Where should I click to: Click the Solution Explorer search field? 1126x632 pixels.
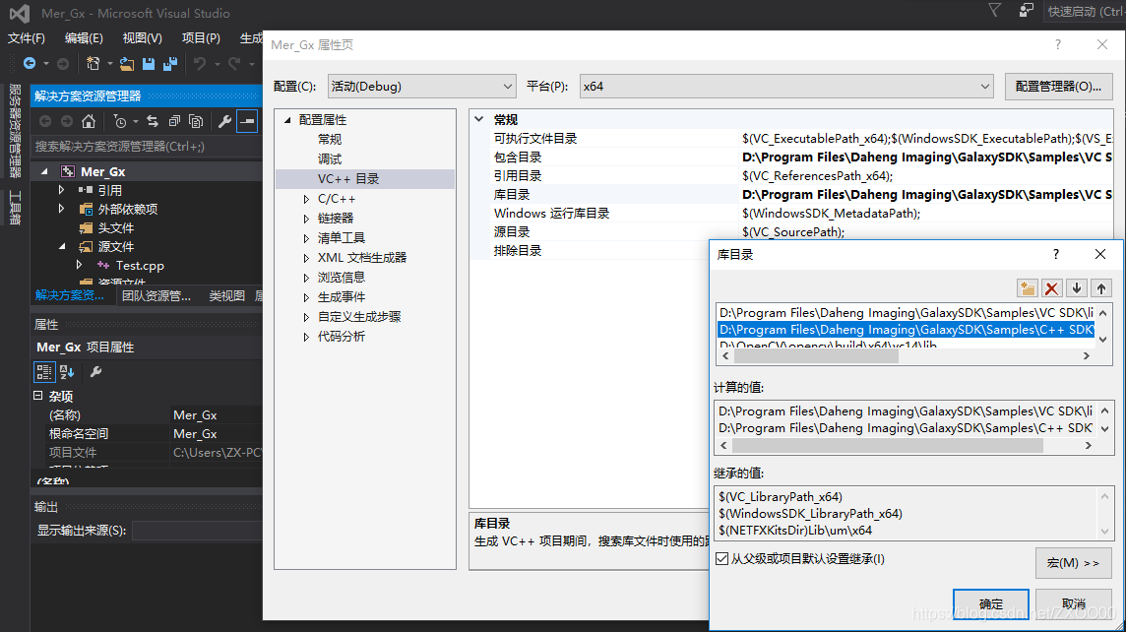[x=147, y=147]
